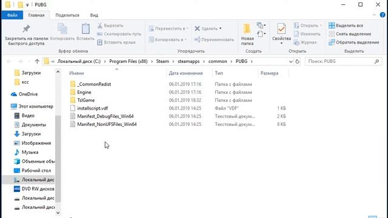Switch to the Поделиться ribbon tab
The image size is (388, 218).
pos(67,15)
